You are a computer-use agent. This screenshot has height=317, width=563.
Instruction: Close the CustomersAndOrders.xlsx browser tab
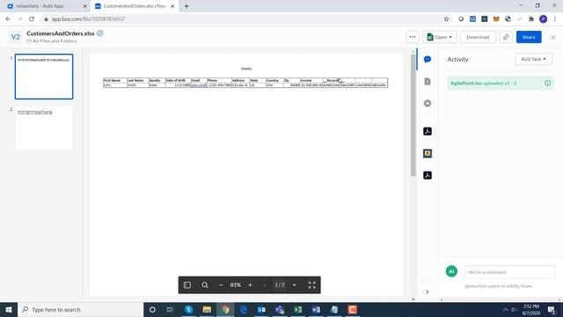point(172,6)
